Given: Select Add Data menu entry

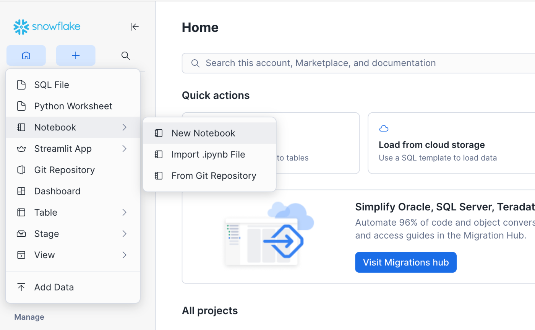Looking at the screenshot, I should [x=73, y=287].
